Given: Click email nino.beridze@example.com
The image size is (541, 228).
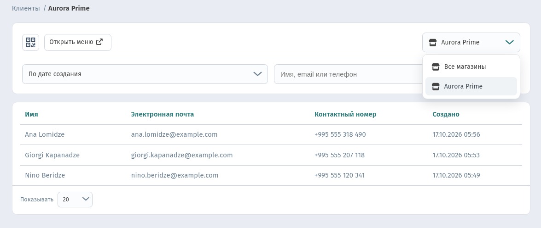Looking at the screenshot, I should coord(175,175).
